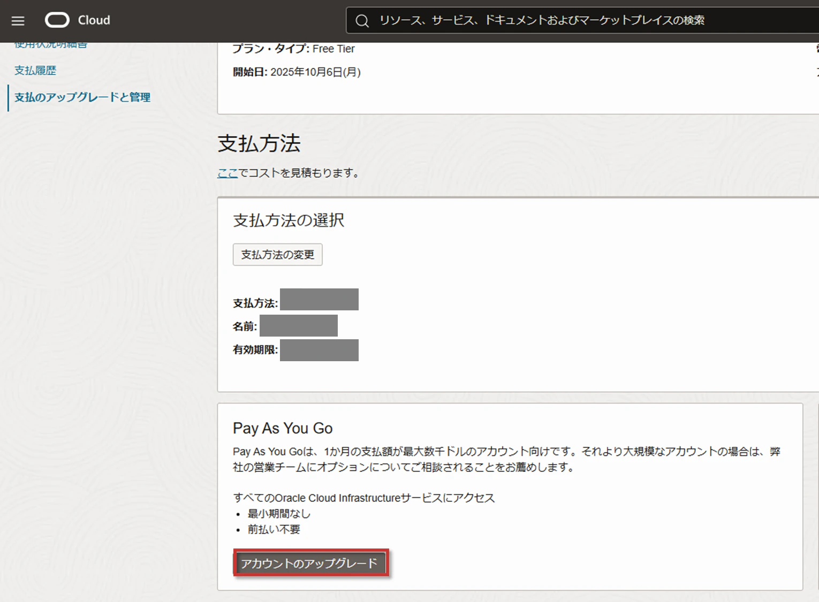Image resolution: width=819 pixels, height=602 pixels.
Task: Click the 名前: field label
Action: (x=245, y=326)
